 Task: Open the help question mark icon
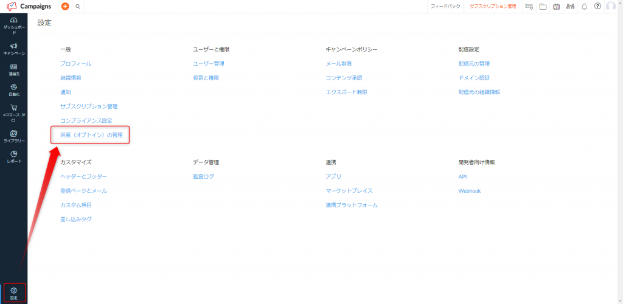pos(597,6)
